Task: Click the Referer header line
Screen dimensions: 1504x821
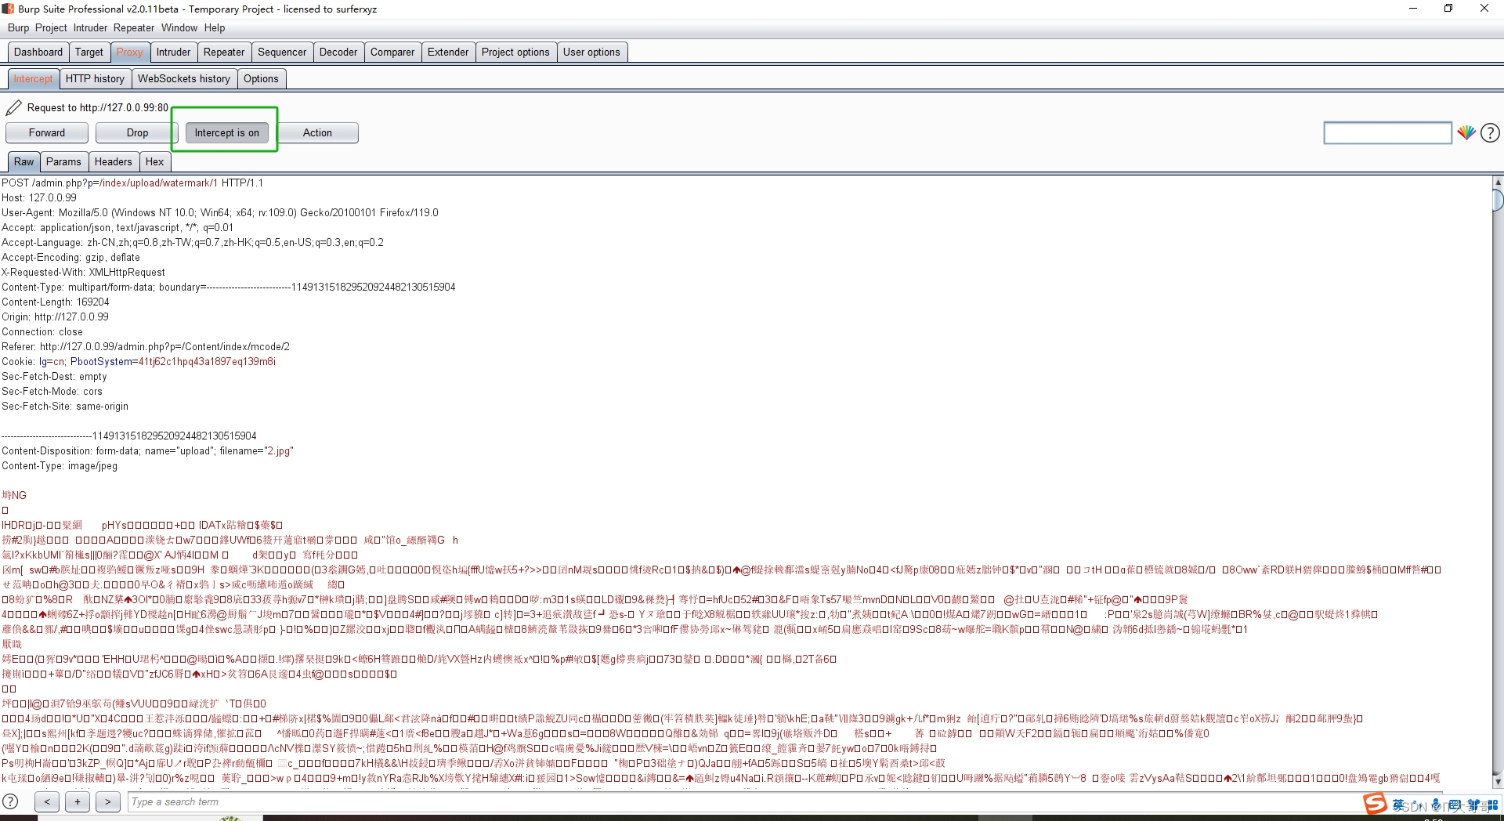Action: pyautogui.click(x=146, y=346)
